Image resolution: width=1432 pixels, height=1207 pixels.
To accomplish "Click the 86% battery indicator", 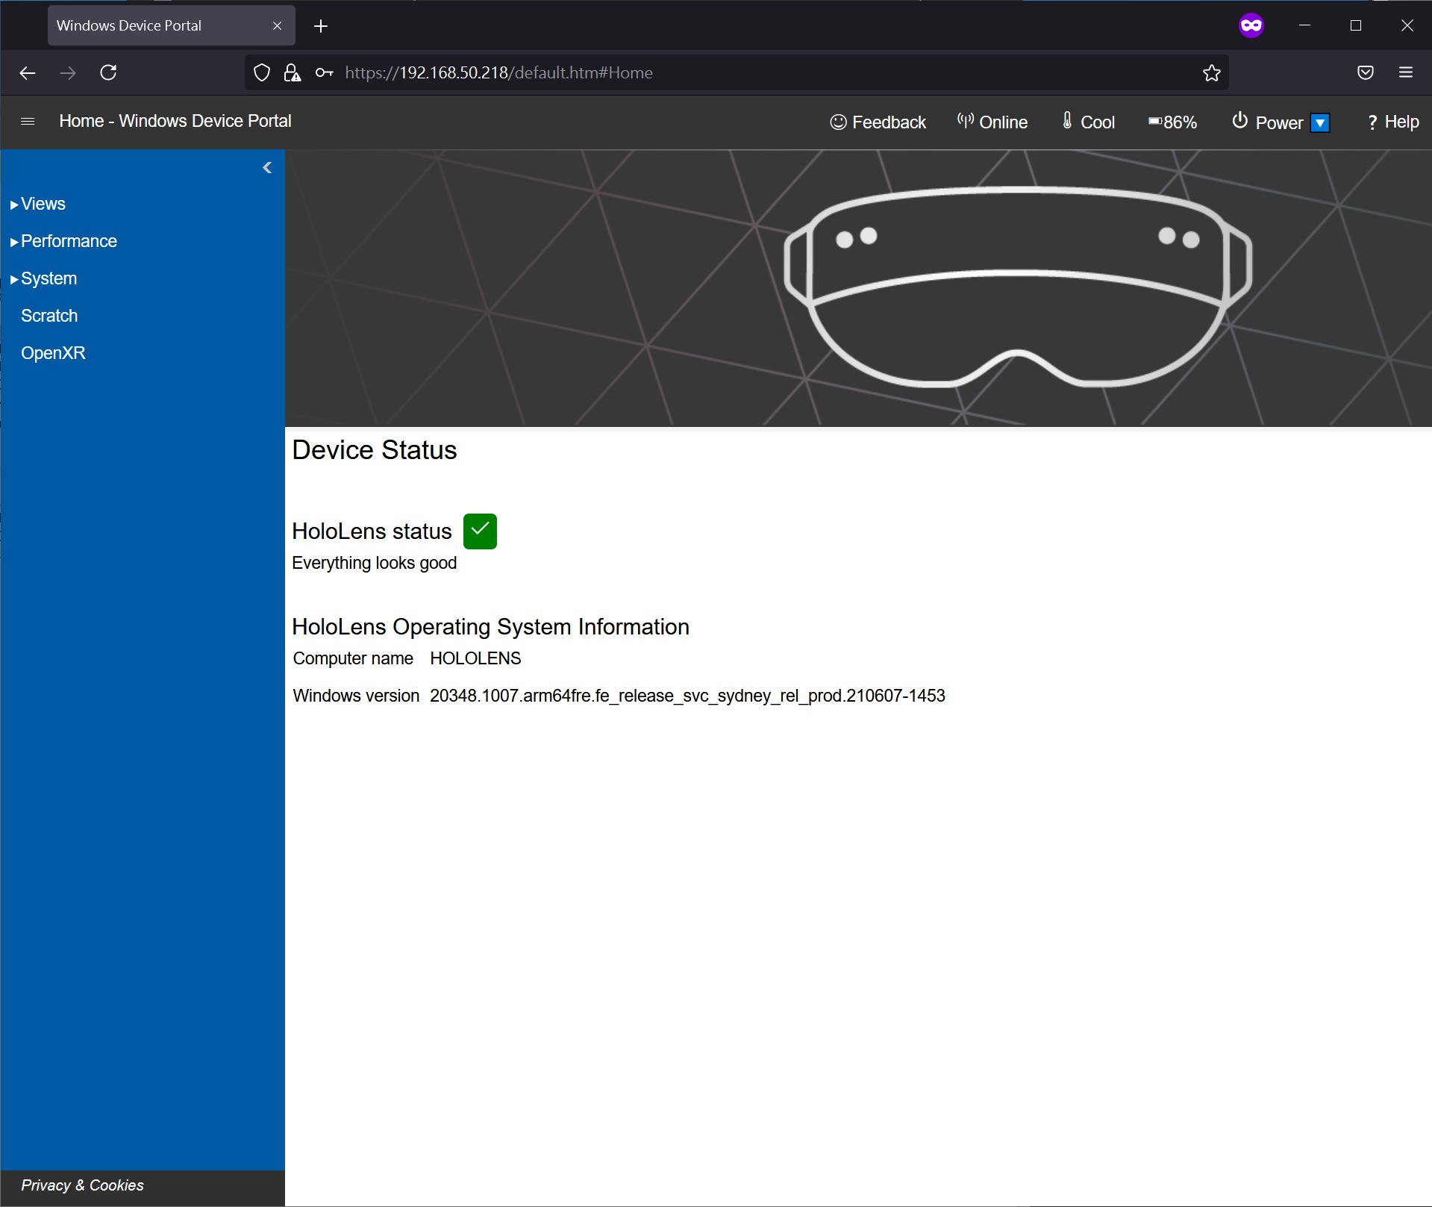I will point(1172,122).
